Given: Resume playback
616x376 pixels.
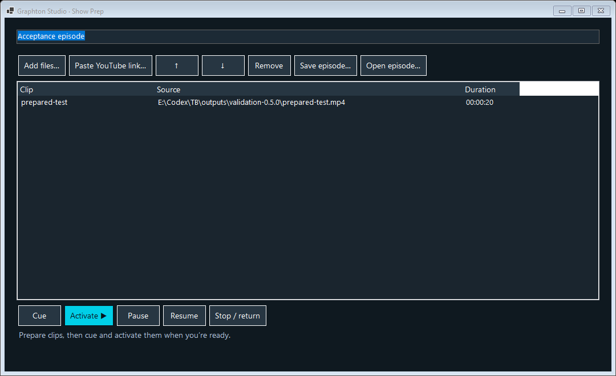Looking at the screenshot, I should tap(184, 316).
